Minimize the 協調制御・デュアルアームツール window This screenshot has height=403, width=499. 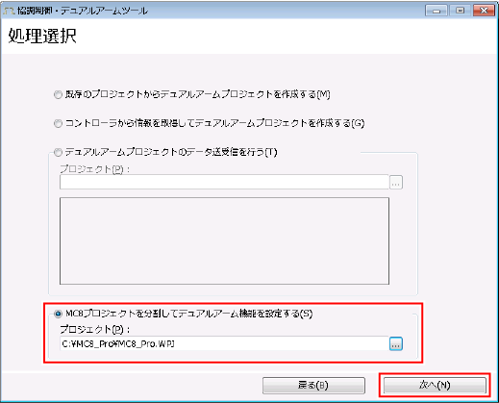coord(437,11)
